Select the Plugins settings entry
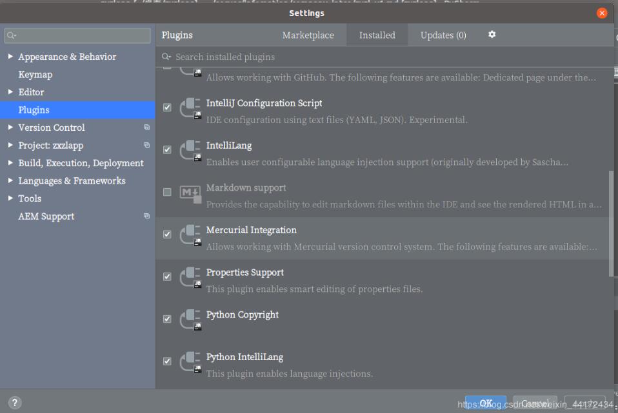The image size is (618, 413). (77, 110)
